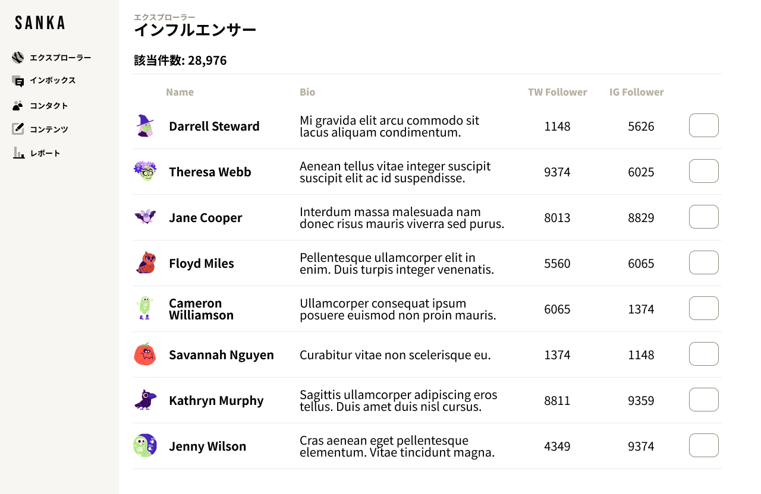The width and height of the screenshot is (761, 494).
Task: Sort by IG Follower column header
Action: (x=636, y=92)
